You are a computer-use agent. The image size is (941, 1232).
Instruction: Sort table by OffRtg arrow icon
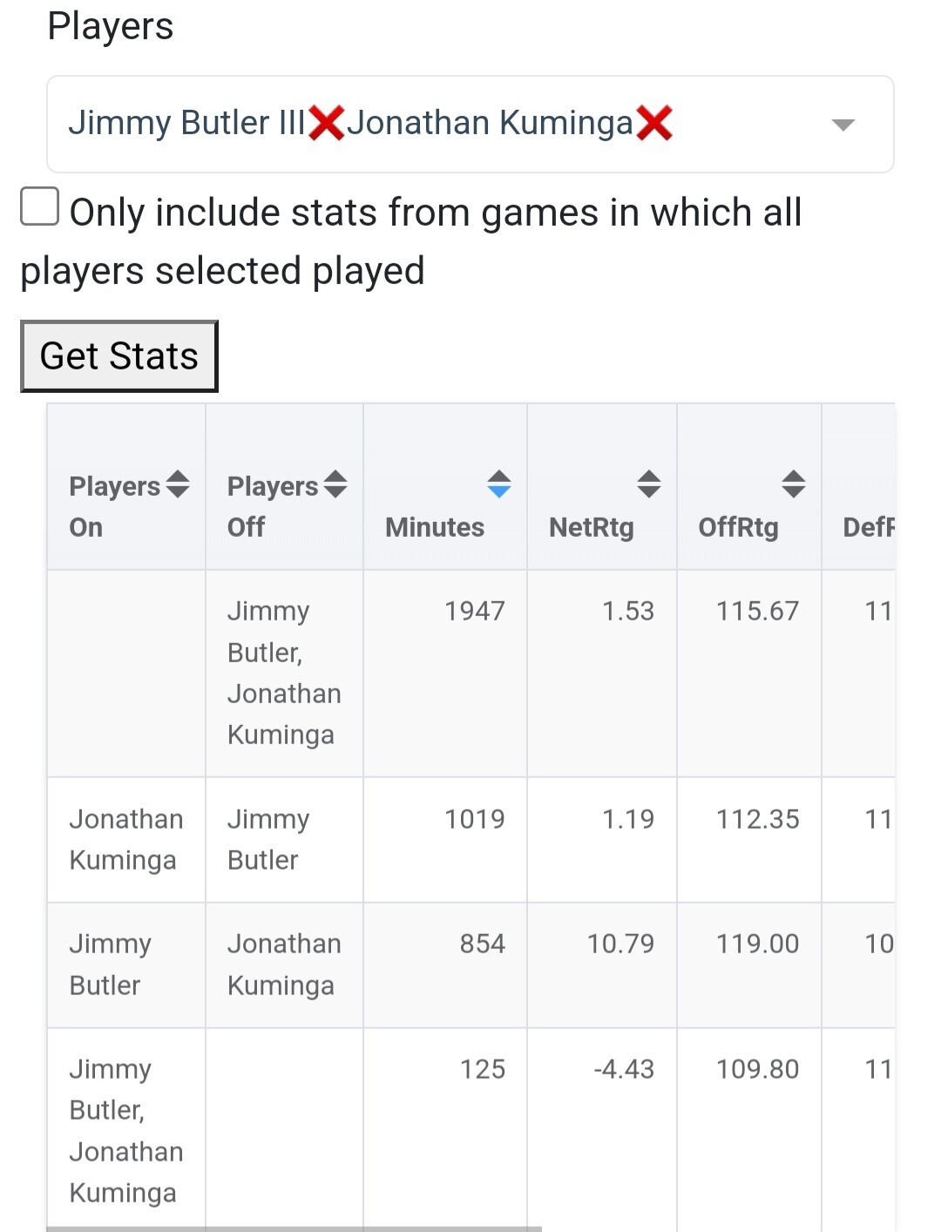(x=794, y=484)
